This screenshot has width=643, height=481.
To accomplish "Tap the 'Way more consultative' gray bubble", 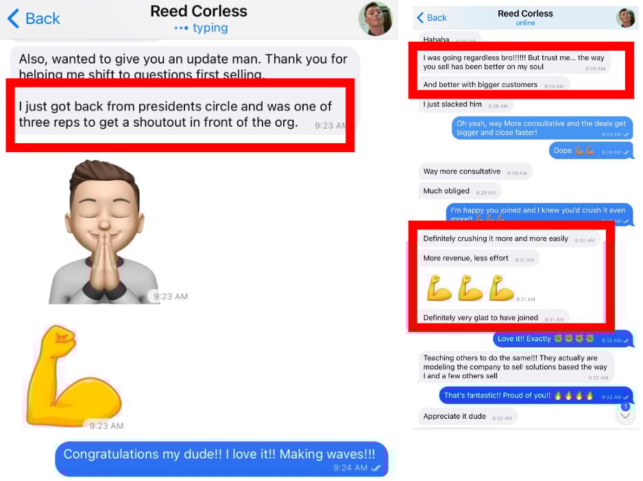I will [x=475, y=172].
